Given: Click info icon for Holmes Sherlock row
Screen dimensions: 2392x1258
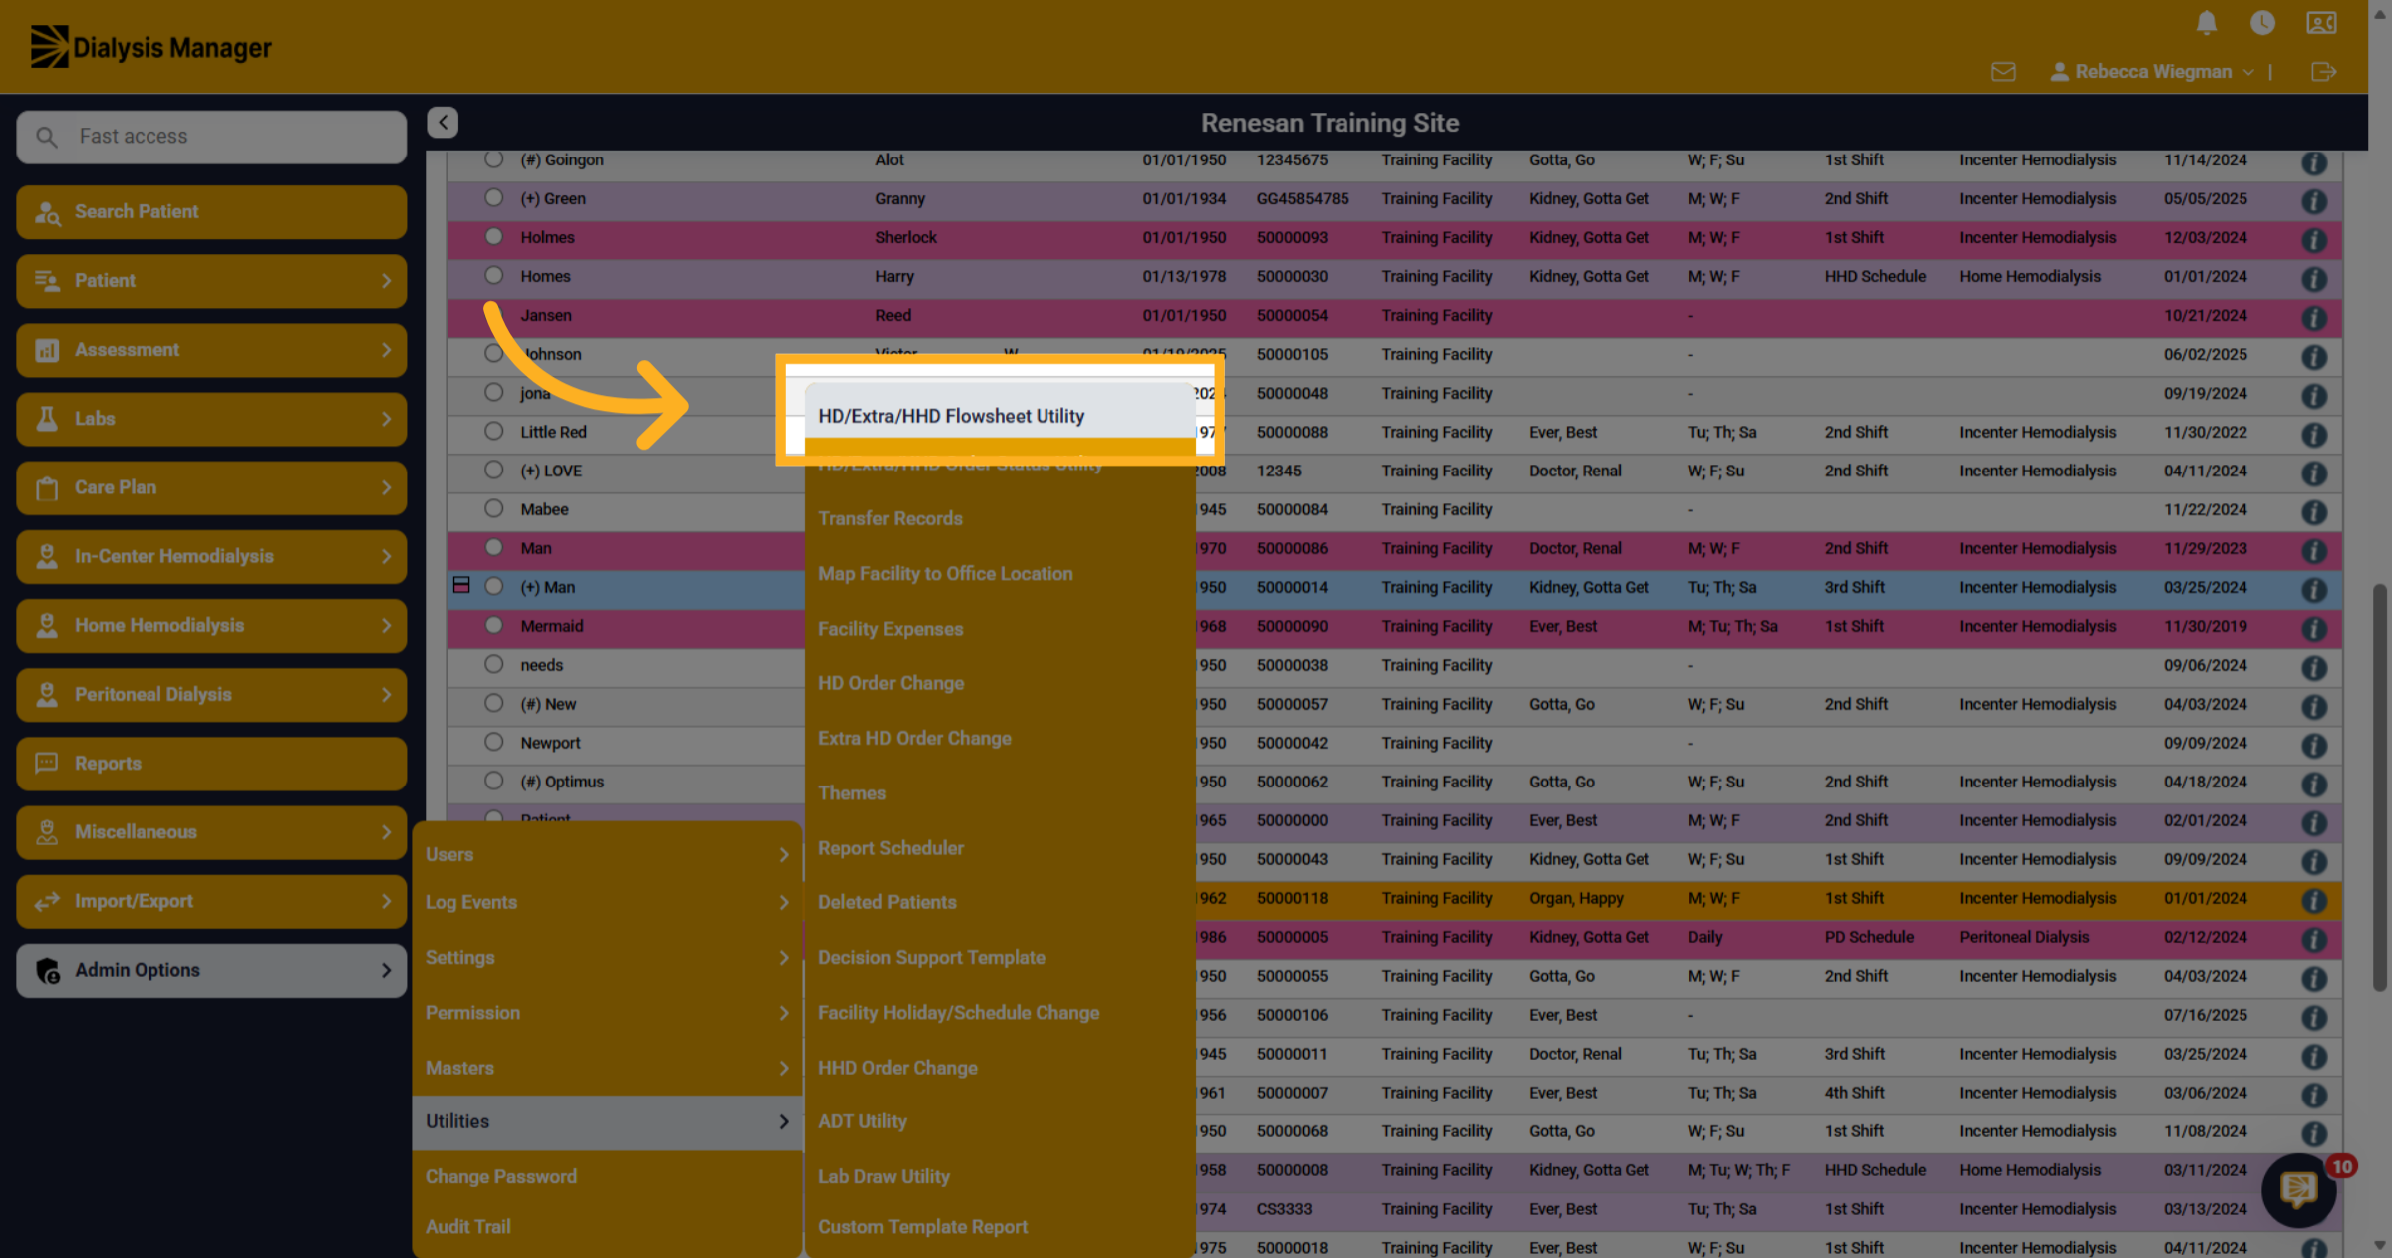Looking at the screenshot, I should pos(2314,239).
